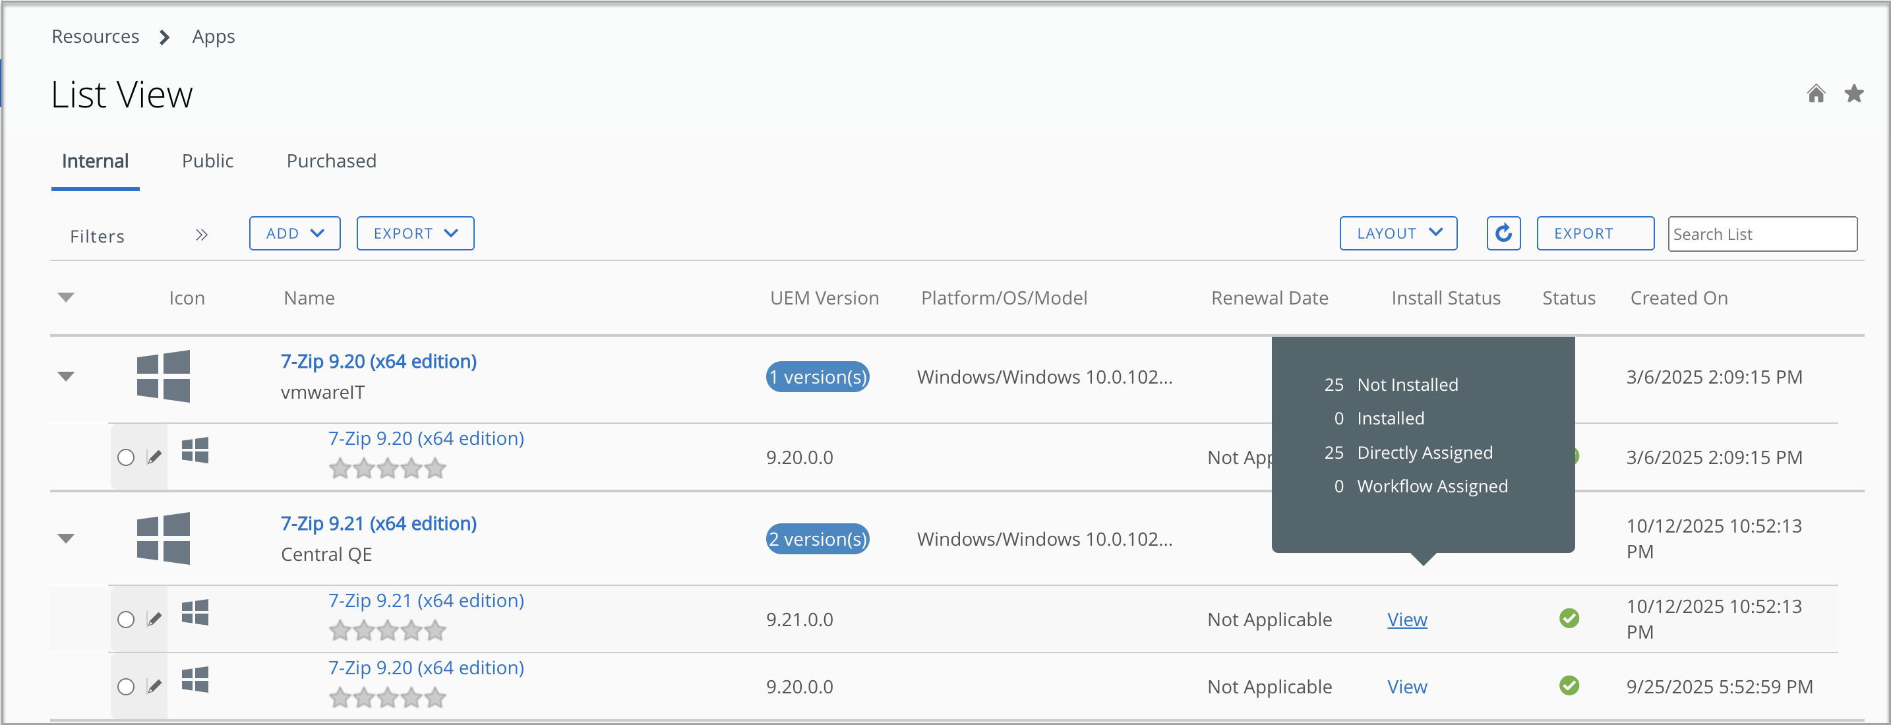
Task: Open the EXPORT dropdown next to ADD
Action: pyautogui.click(x=415, y=233)
